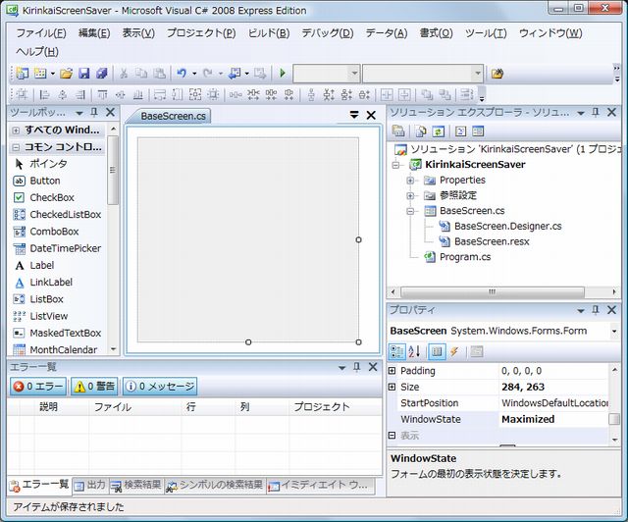The image size is (628, 522).
Task: Sort properties alphabetically with A-Z icon
Action: 414,351
